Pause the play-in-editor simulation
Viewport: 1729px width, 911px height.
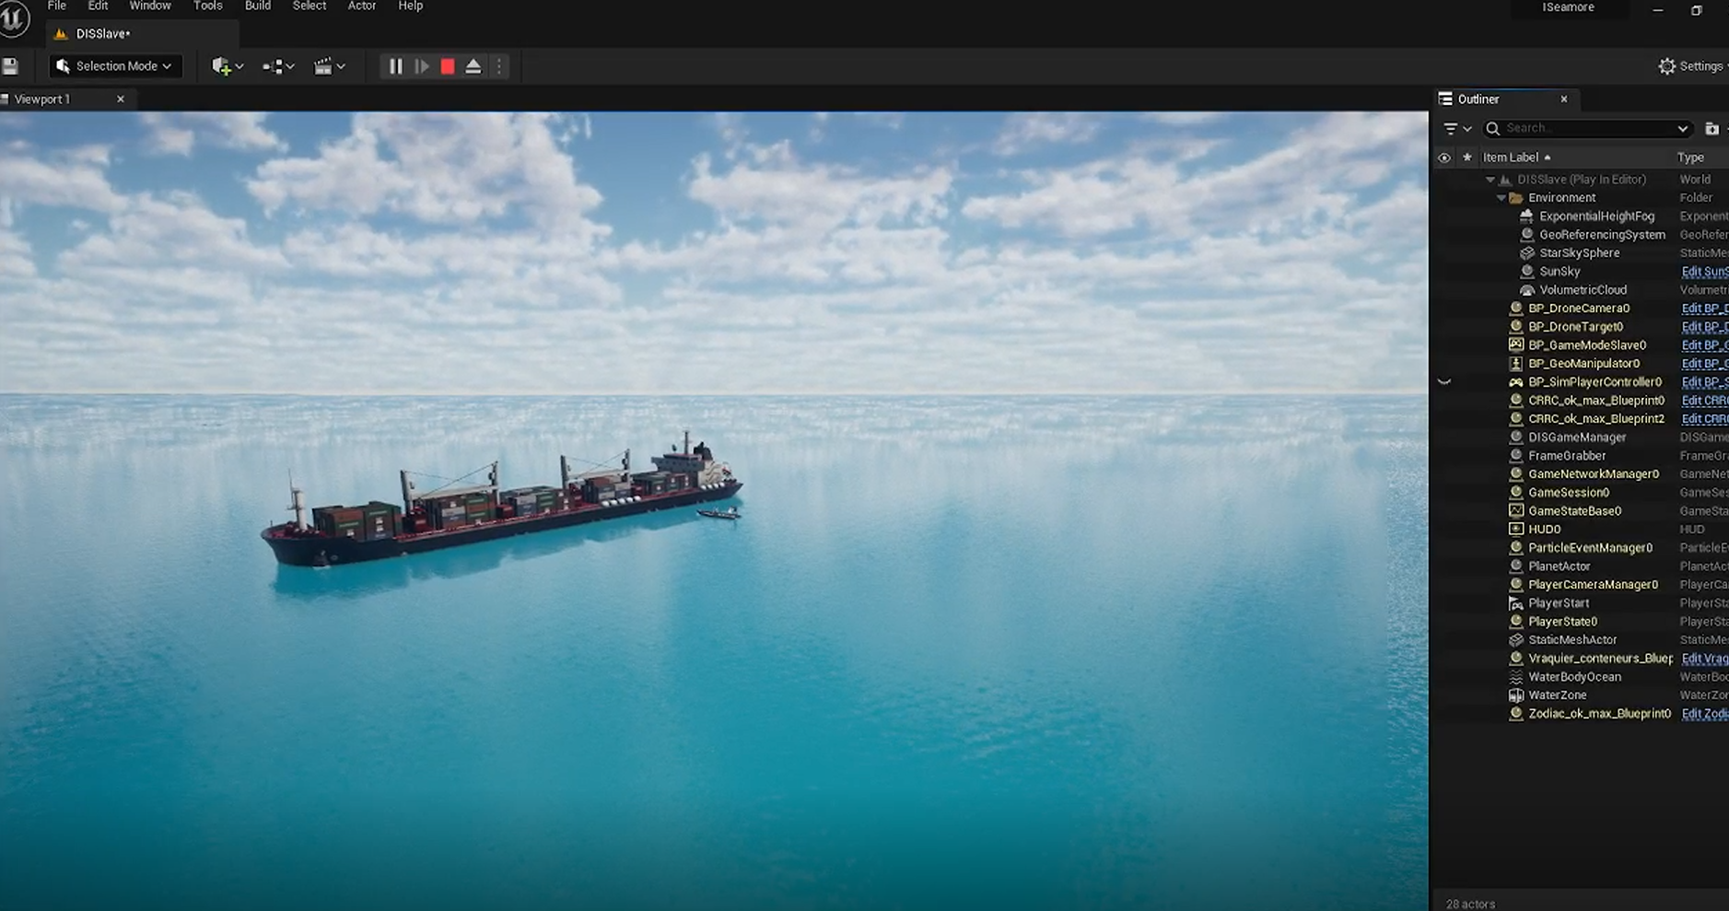click(x=395, y=66)
